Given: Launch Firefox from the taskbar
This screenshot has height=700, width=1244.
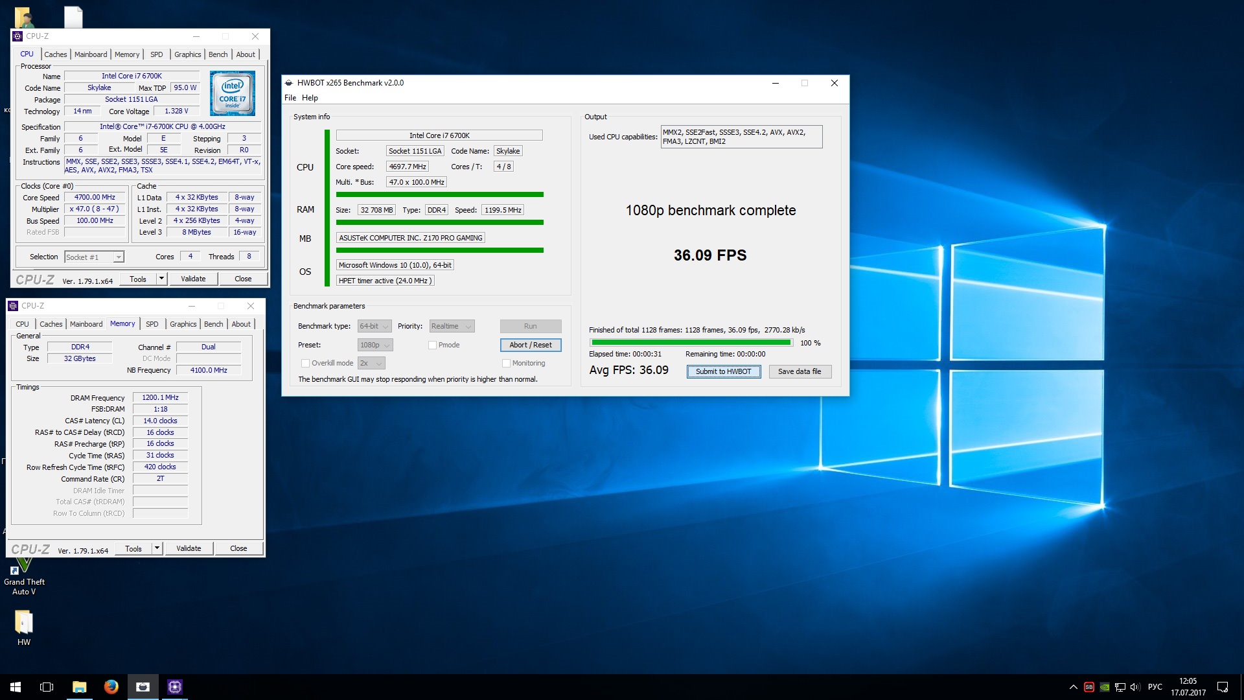Looking at the screenshot, I should (111, 687).
